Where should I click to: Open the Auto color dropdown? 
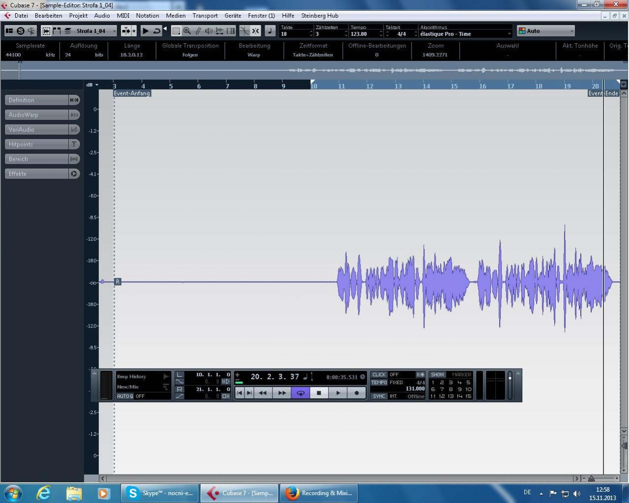coord(571,31)
